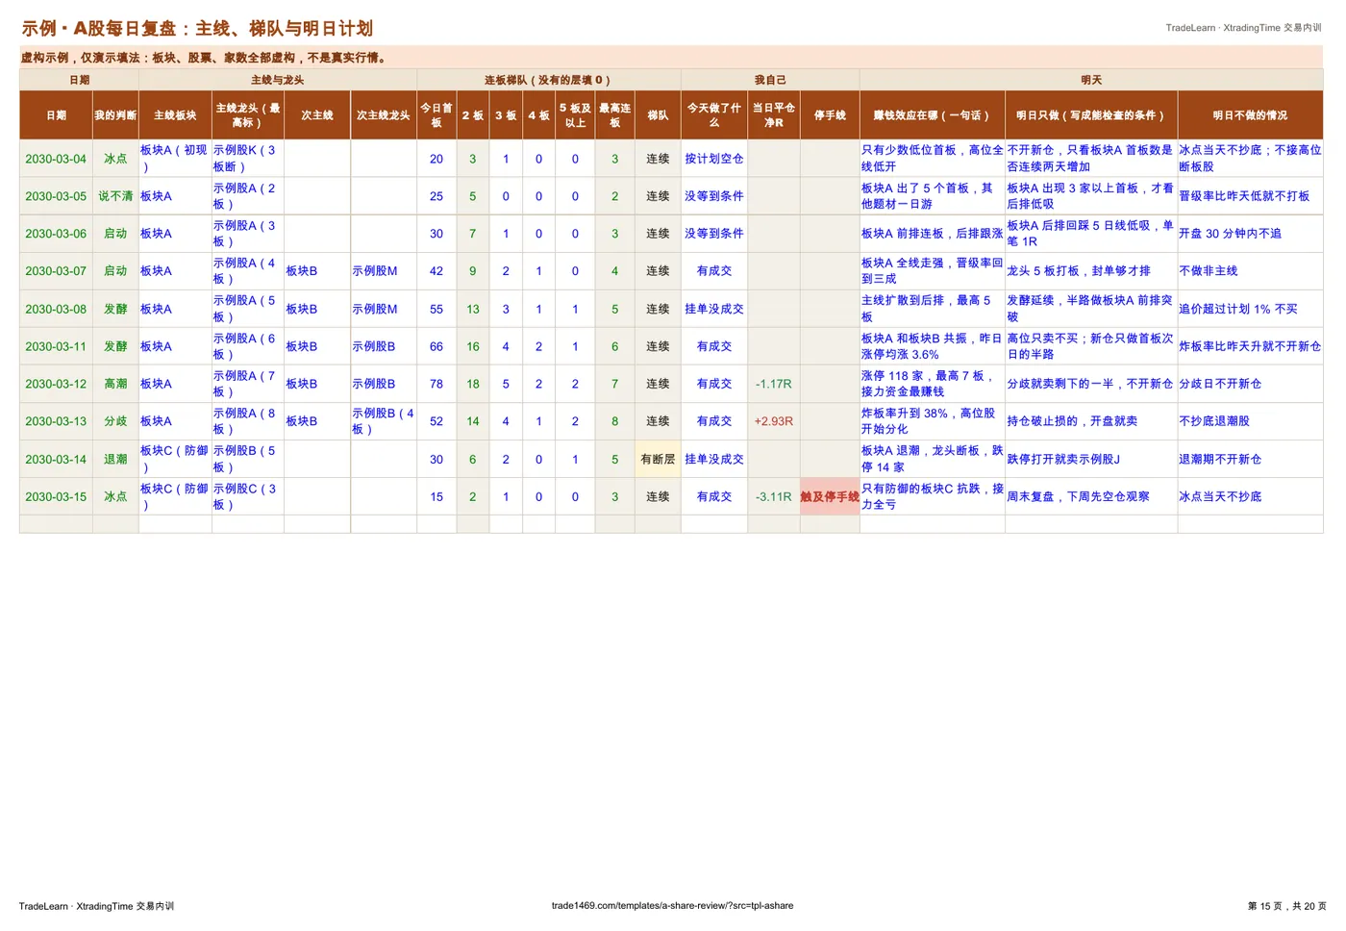Click the 主线板块 column header
This screenshot has height=931, width=1346.
click(x=175, y=115)
